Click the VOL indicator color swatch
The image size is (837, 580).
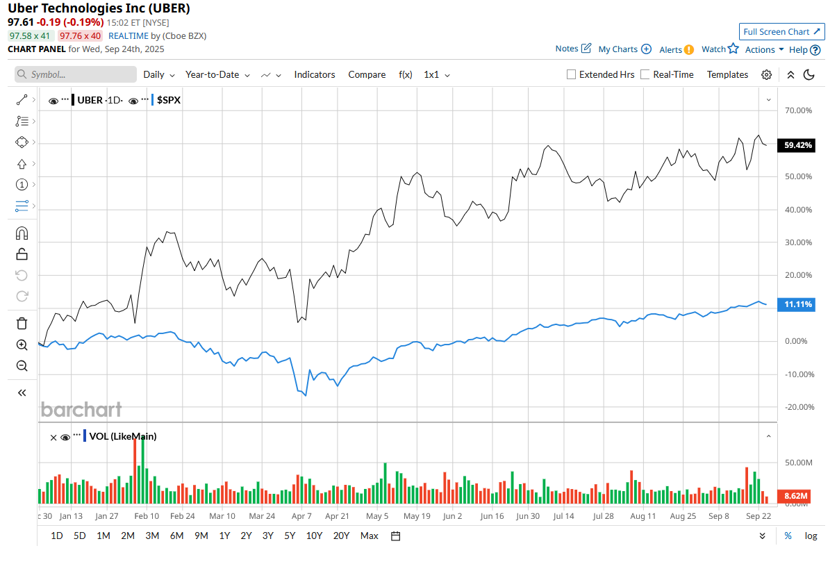85,437
